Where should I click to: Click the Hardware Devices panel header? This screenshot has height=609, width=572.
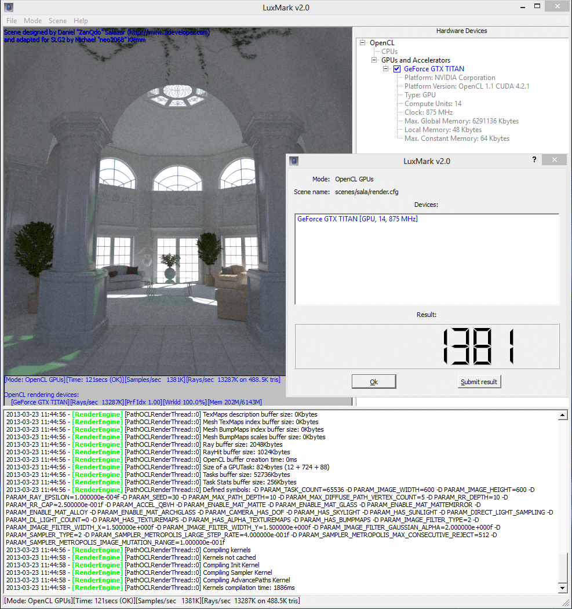[x=461, y=31]
